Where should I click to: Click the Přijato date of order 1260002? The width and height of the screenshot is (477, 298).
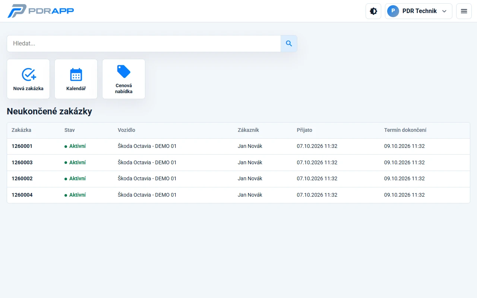tap(317, 179)
